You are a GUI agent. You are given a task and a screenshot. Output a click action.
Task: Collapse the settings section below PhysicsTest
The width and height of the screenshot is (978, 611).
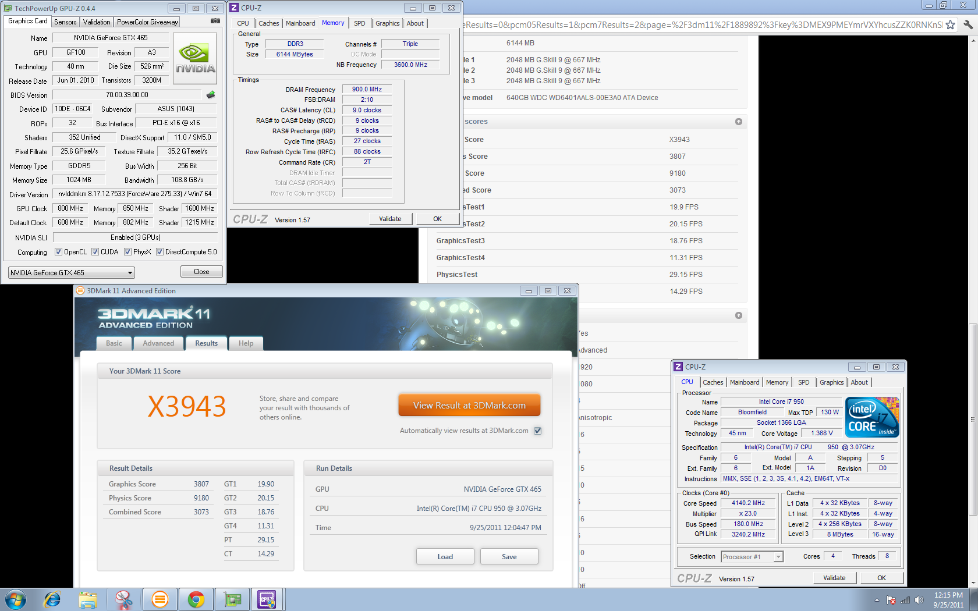pos(739,315)
